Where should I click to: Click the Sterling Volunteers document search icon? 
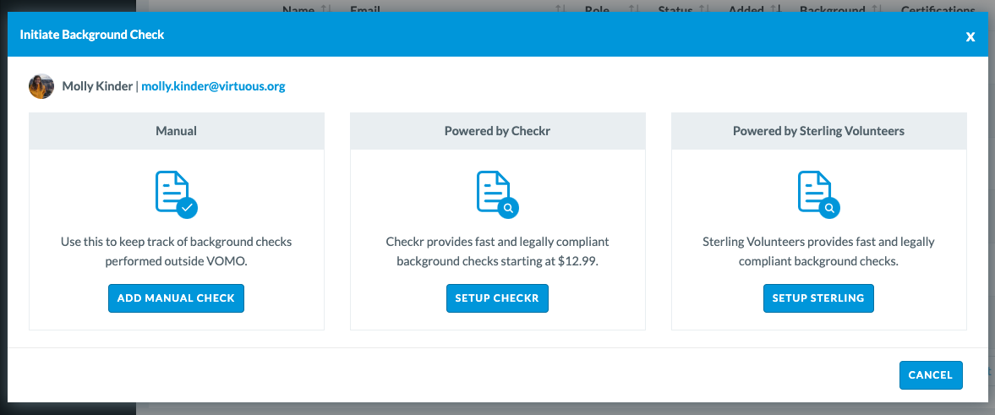pos(818,194)
